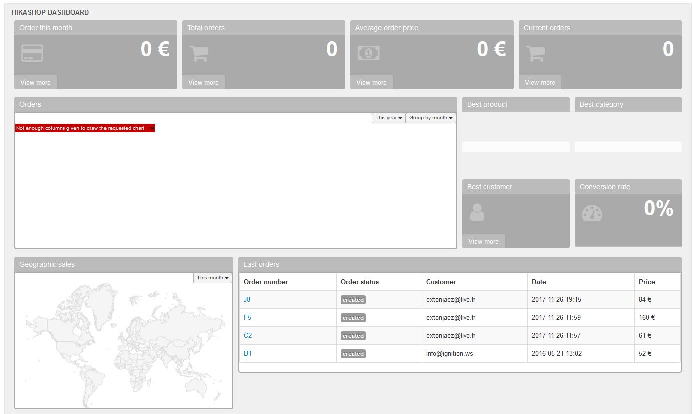View more for Average order price
Viewport: 693px width, 414px height.
pyautogui.click(x=371, y=82)
